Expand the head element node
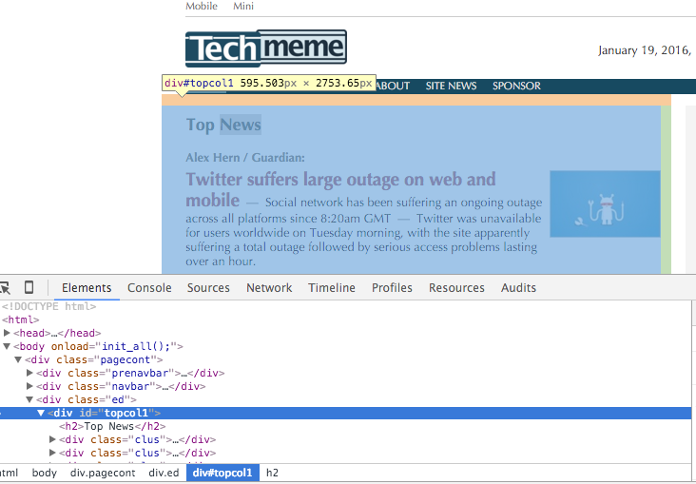The height and width of the screenshot is (484, 696). tap(7, 333)
